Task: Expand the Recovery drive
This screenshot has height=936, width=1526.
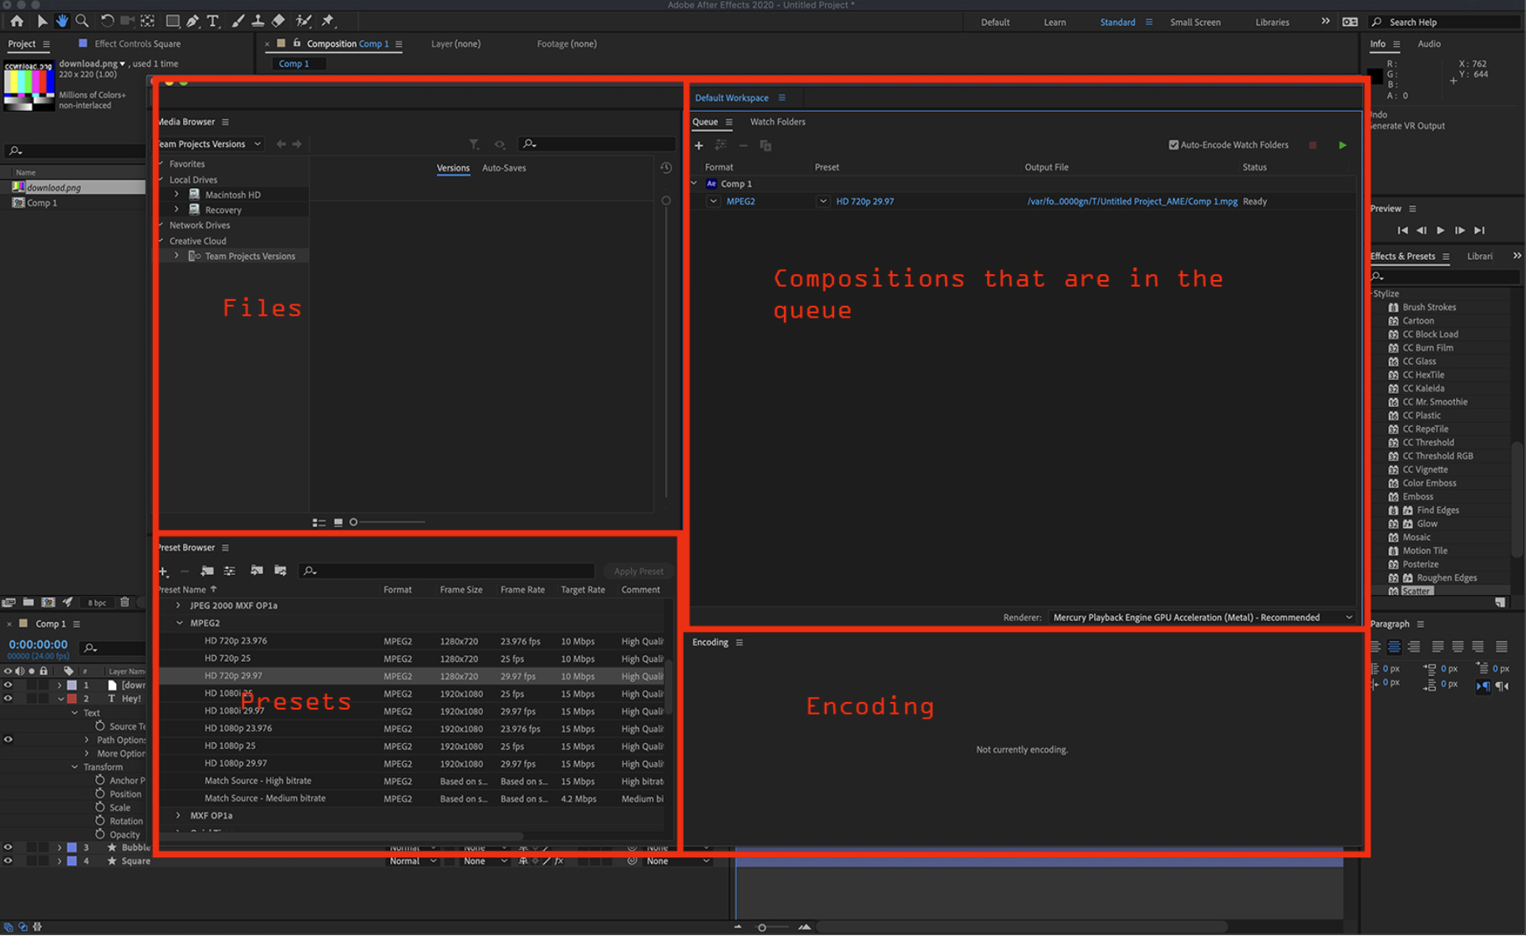Action: coord(176,210)
